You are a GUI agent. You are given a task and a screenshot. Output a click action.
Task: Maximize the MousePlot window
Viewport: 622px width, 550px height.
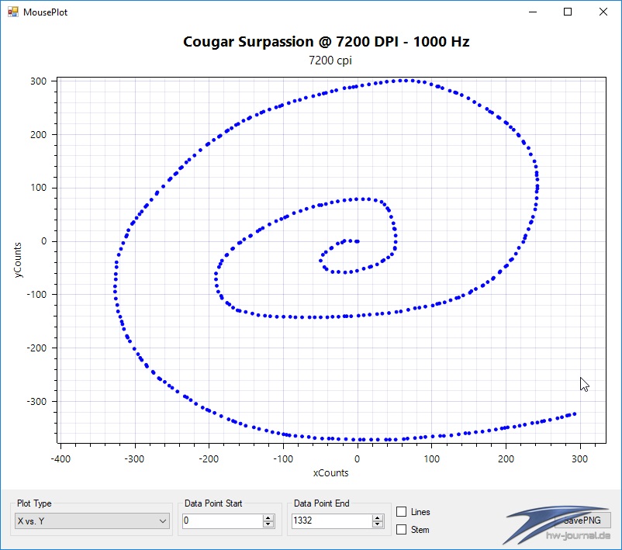pos(568,12)
